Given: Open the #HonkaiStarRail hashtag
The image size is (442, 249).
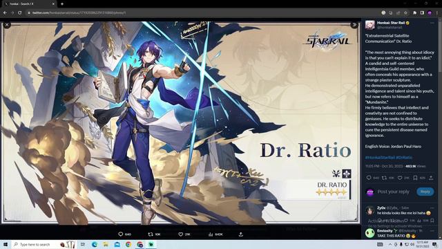Looking at the screenshot, I should pos(380,157).
